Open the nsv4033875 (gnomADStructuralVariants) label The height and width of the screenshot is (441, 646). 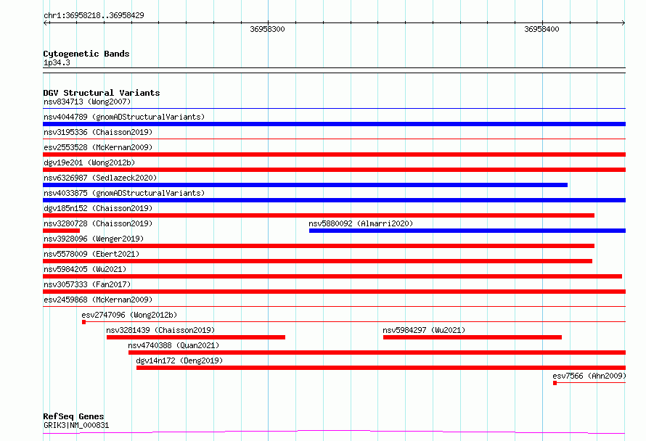click(124, 193)
